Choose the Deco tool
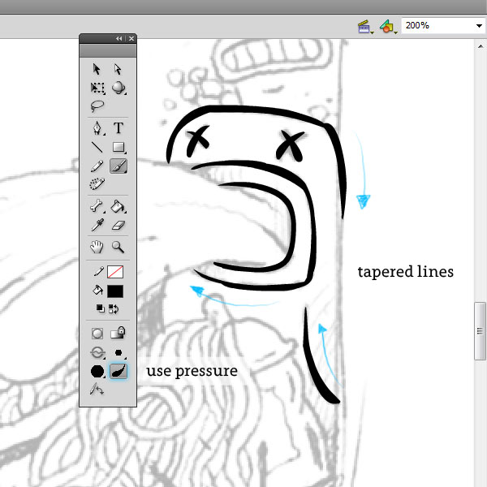This screenshot has width=487, height=487. tap(97, 184)
